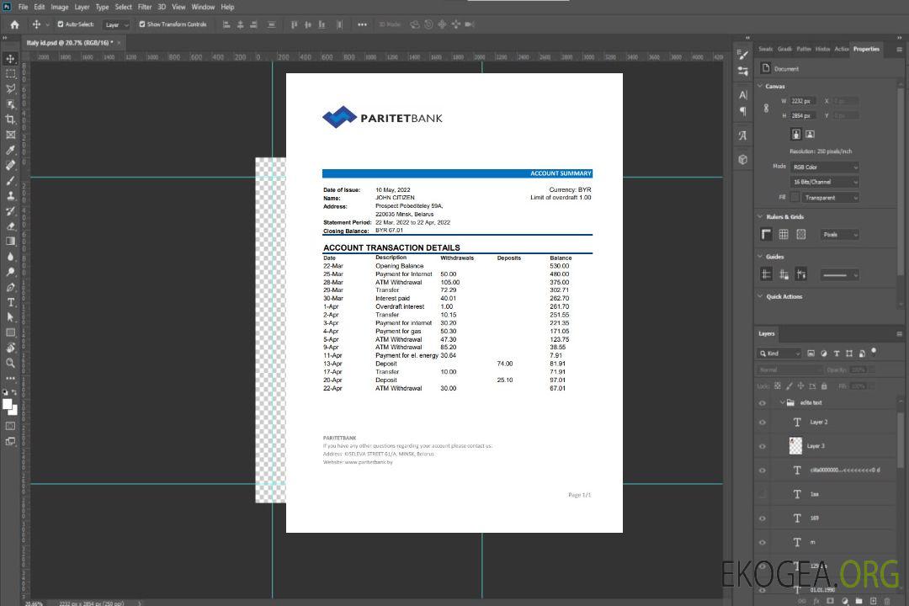Select the Crop tool
This screenshot has width=909, height=606.
[11, 120]
